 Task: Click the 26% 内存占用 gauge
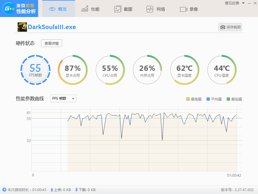pos(147,70)
